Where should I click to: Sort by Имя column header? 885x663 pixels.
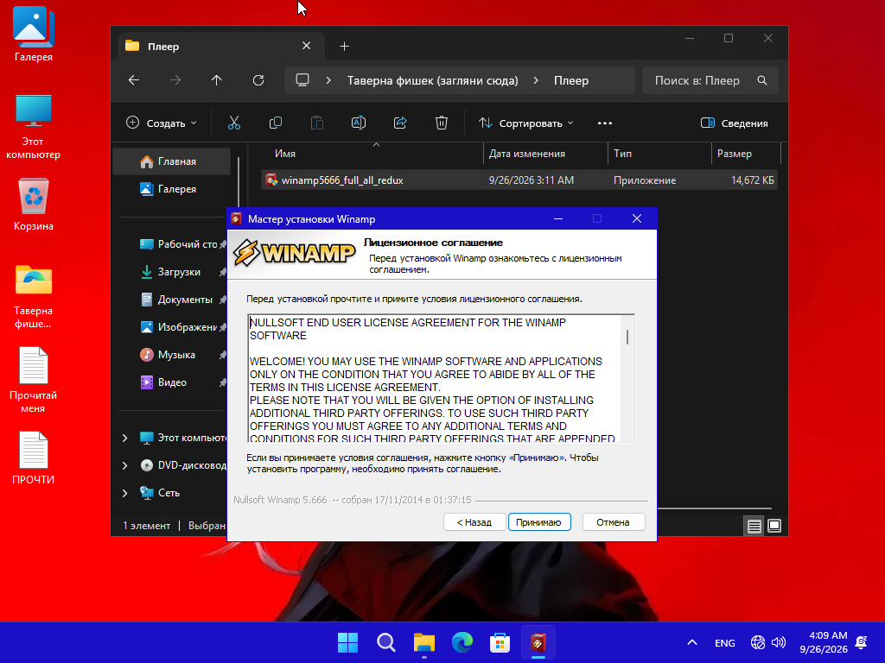371,154
